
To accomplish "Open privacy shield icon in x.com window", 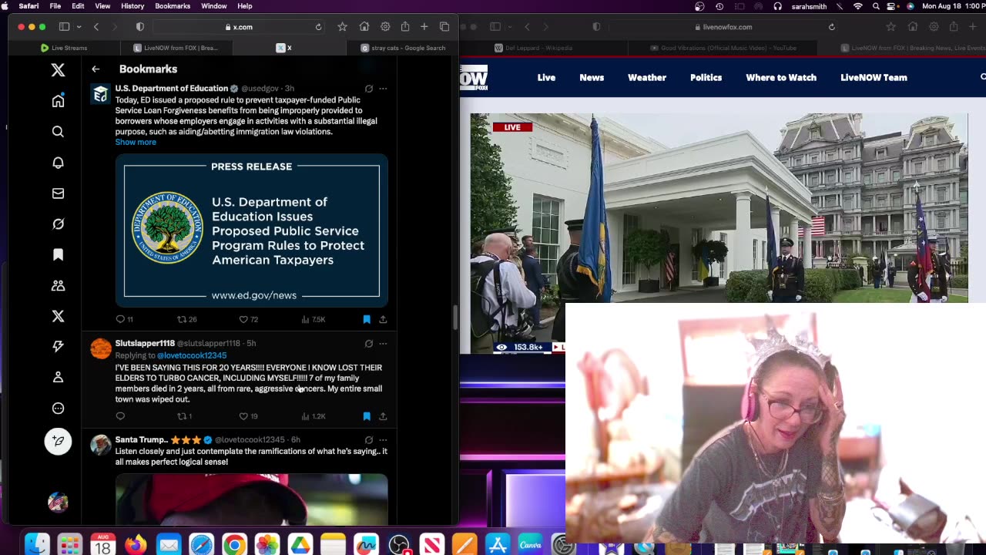I will [x=139, y=27].
